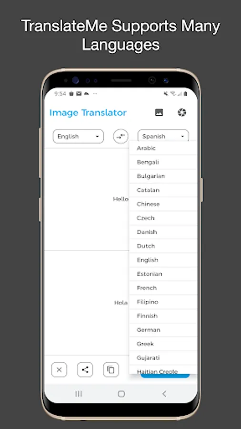Choose Greek from the list

(163, 344)
